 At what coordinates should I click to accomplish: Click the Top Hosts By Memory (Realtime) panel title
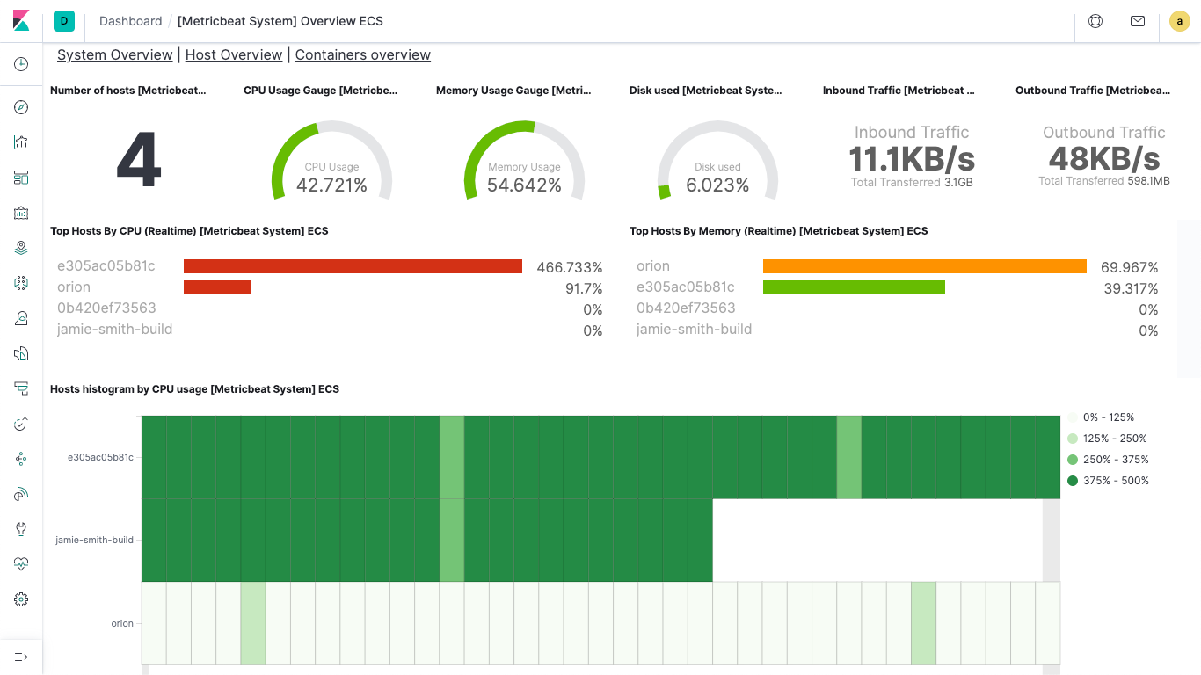tap(779, 231)
